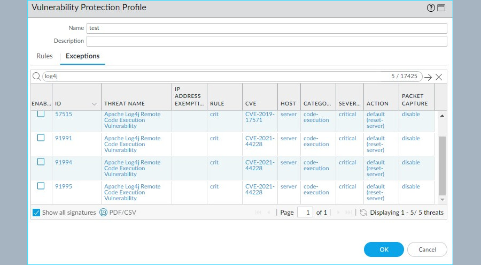Click packet capture disable for 91995

411,186
